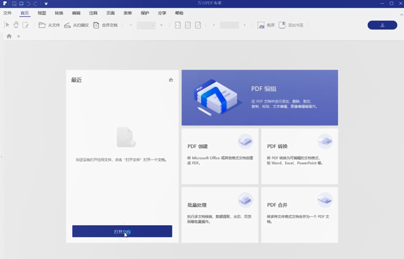The height and width of the screenshot is (259, 404).
Task: Open the PDF 编辑 banner card
Action: (260, 98)
